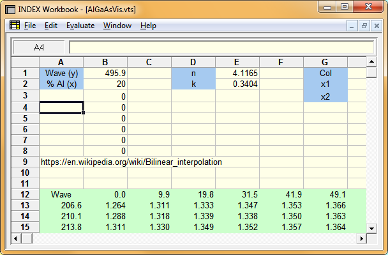Click the cell containing 20
Viewport: 388px width, 255px height.
(x=105, y=84)
